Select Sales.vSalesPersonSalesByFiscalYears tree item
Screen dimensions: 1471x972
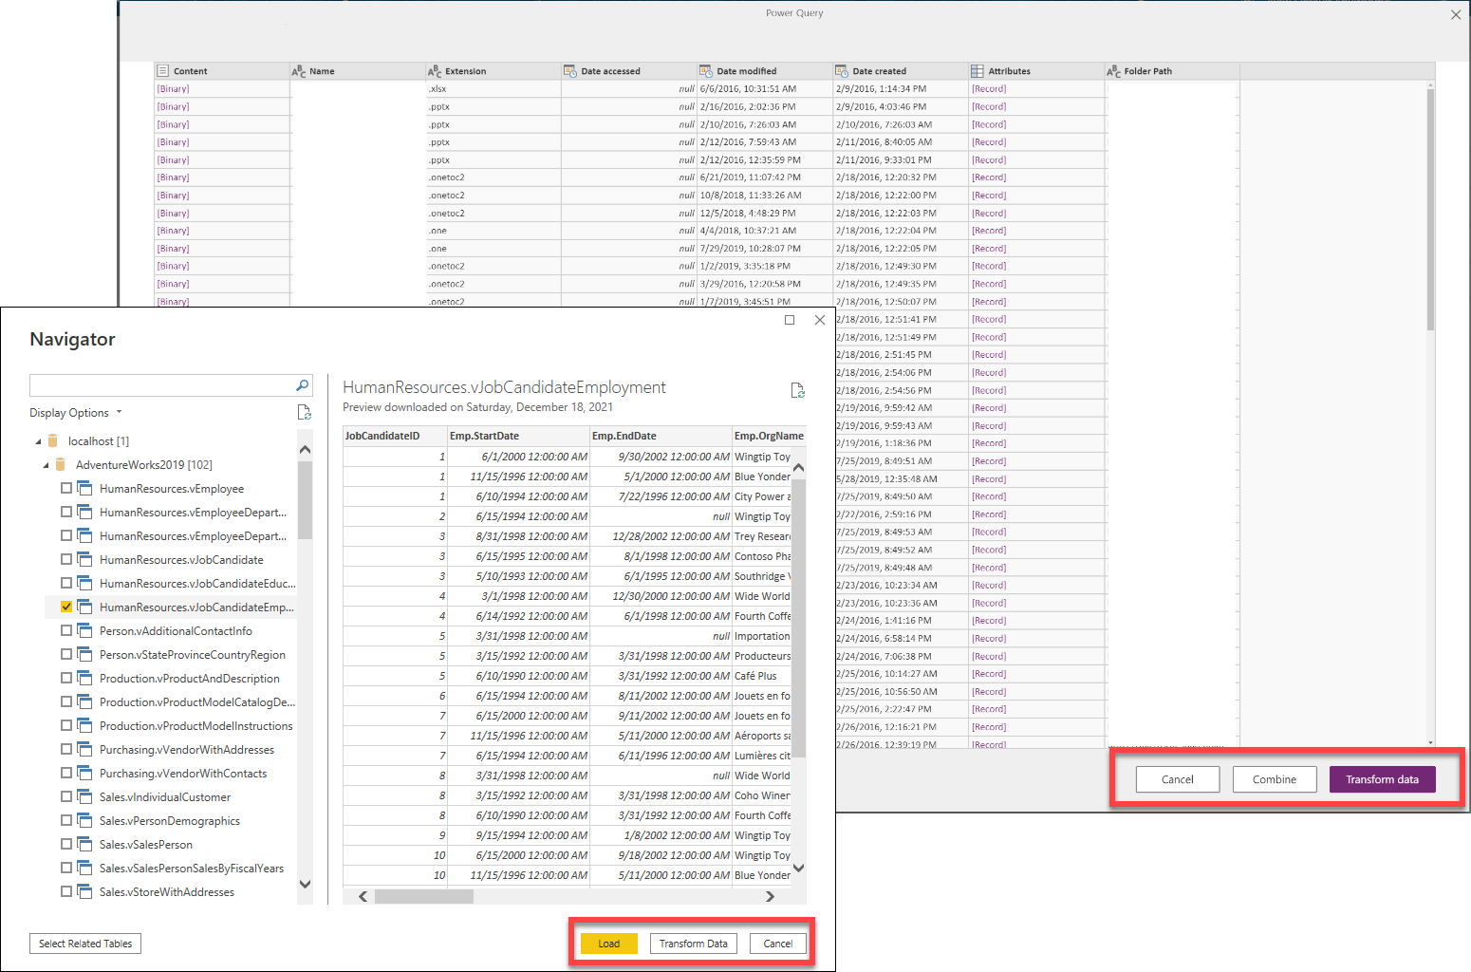(x=192, y=868)
